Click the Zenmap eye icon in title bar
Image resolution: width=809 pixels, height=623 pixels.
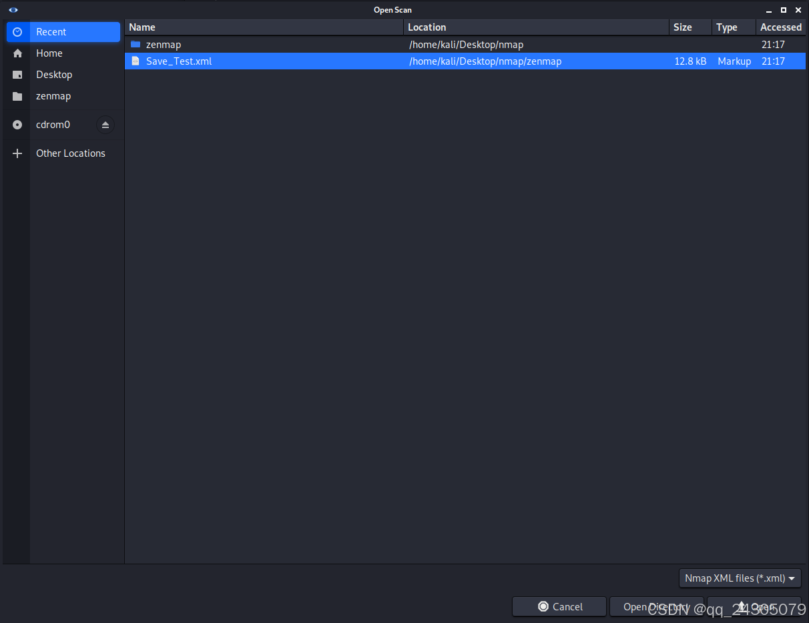[x=13, y=10]
